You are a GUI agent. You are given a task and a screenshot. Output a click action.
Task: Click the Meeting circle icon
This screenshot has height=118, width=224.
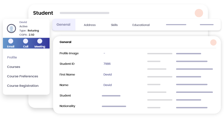40,41
